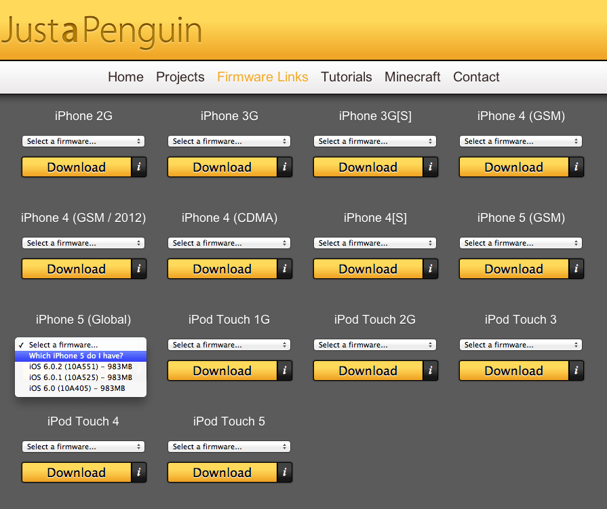
Task: Click Download for iPhone 4 (GSM / 2012)
Action: (x=77, y=269)
